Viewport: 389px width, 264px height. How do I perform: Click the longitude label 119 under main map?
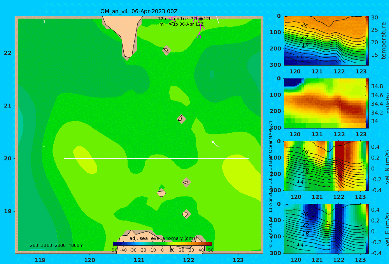click(x=40, y=260)
